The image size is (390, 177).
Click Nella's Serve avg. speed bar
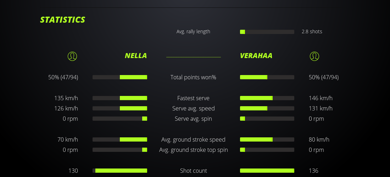click(120, 108)
